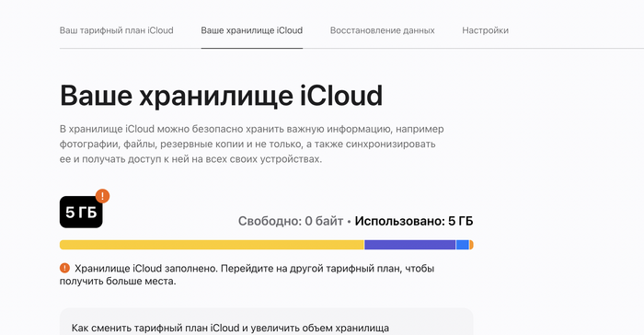Click the Свободно: 0 байт text
The height and width of the screenshot is (335, 644).
pos(291,221)
